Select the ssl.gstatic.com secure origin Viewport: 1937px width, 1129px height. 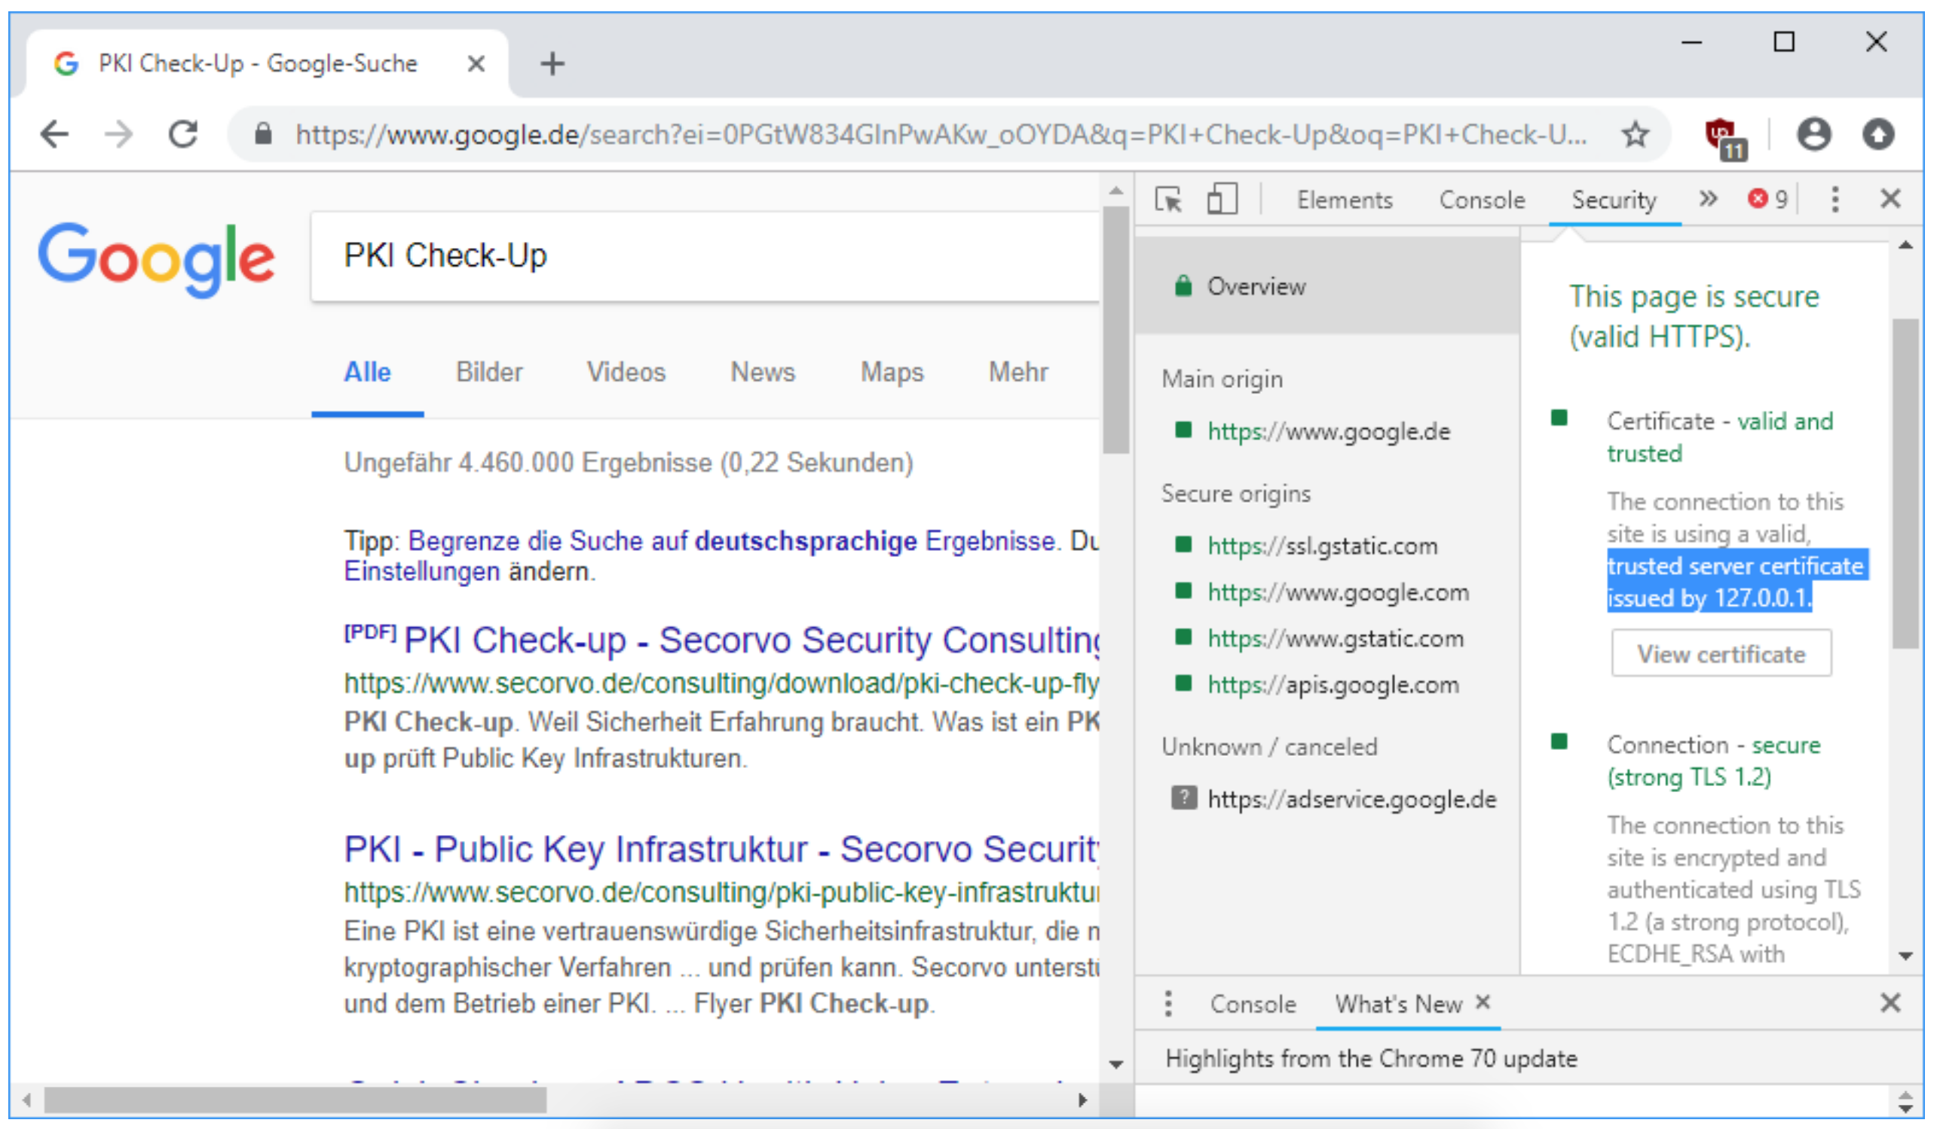pyautogui.click(x=1321, y=546)
